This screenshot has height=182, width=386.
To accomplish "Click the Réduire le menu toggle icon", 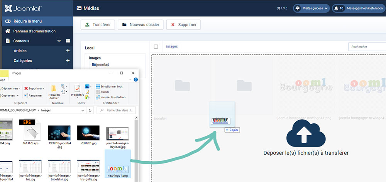I will pos(8,21).
